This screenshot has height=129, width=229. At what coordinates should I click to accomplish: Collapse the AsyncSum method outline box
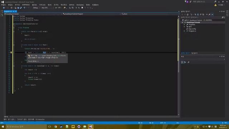(14, 66)
